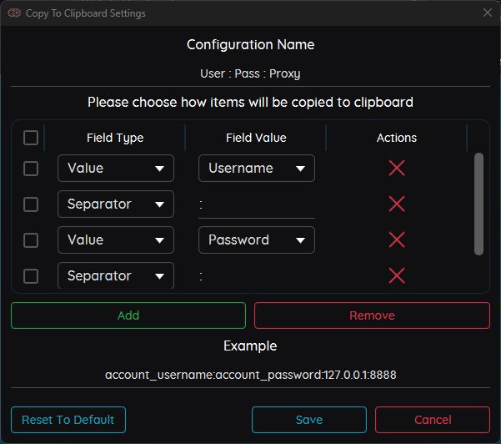The width and height of the screenshot is (501, 444).
Task: Save the clipboard configuration
Action: pos(308,420)
